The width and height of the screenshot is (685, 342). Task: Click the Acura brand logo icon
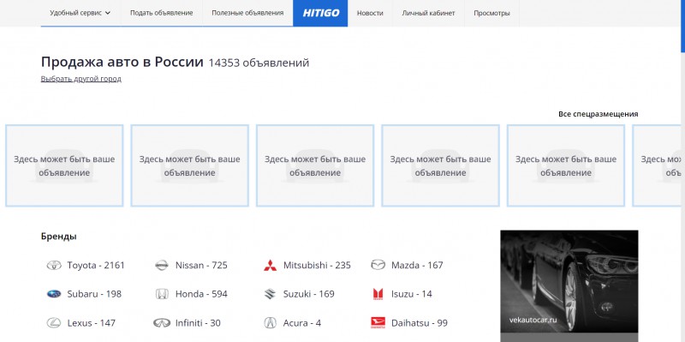click(x=270, y=323)
